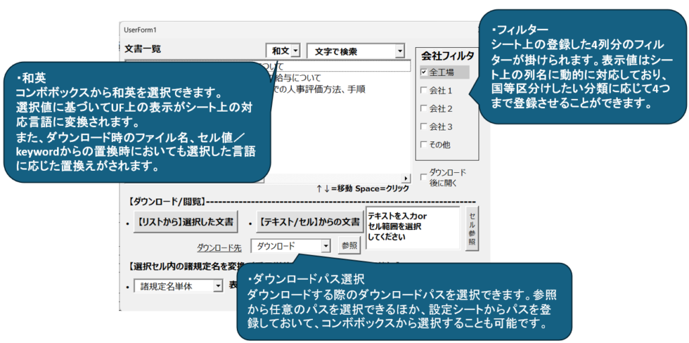689x343 pixels.
Task: Click inside the テキストを入力 text box
Action: point(412,229)
